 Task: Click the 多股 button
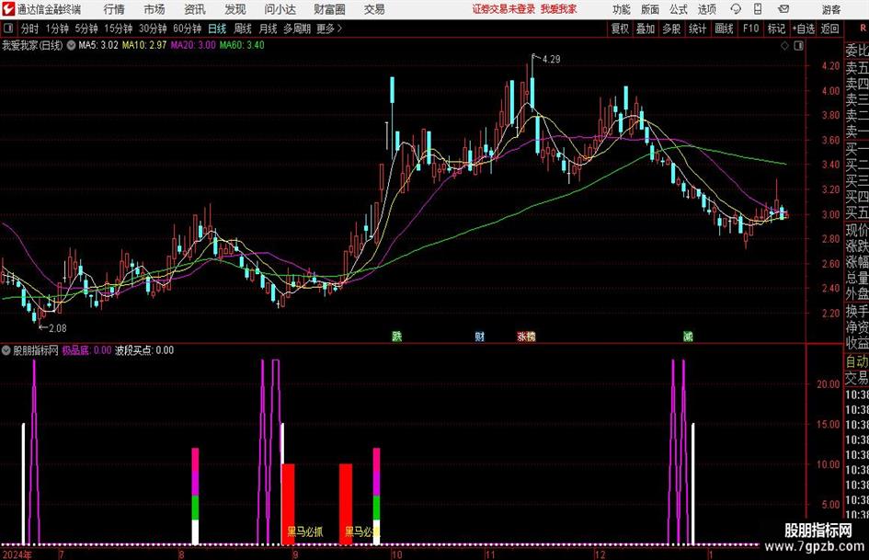pyautogui.click(x=671, y=29)
